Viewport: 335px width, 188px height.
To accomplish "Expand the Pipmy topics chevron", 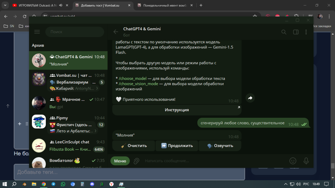I will 95,131.
